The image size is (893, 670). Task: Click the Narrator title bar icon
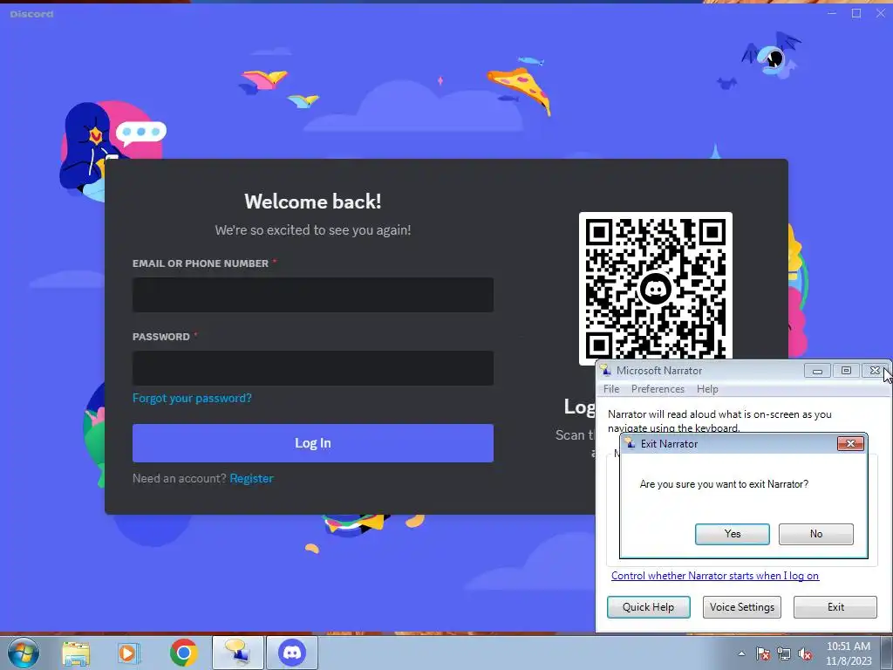point(606,370)
